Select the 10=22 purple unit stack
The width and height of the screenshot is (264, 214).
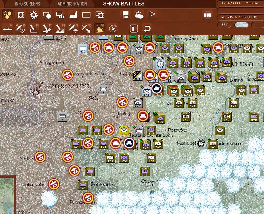point(221,77)
